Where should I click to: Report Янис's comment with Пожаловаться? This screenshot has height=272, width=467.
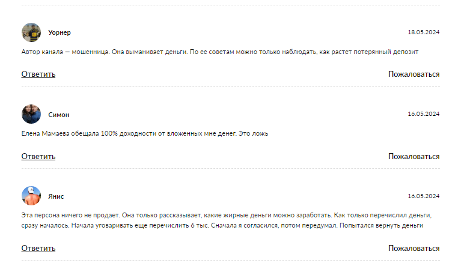(x=414, y=248)
